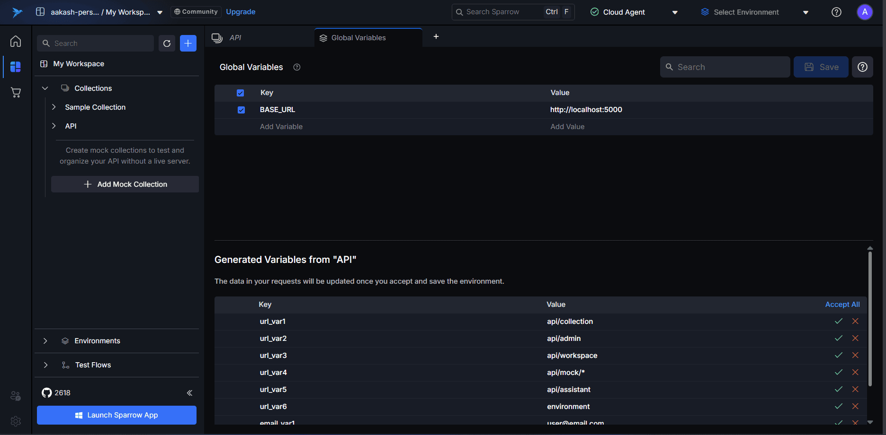Expand the Sample Collection chevron
Image resolution: width=886 pixels, height=435 pixels.
click(x=54, y=107)
